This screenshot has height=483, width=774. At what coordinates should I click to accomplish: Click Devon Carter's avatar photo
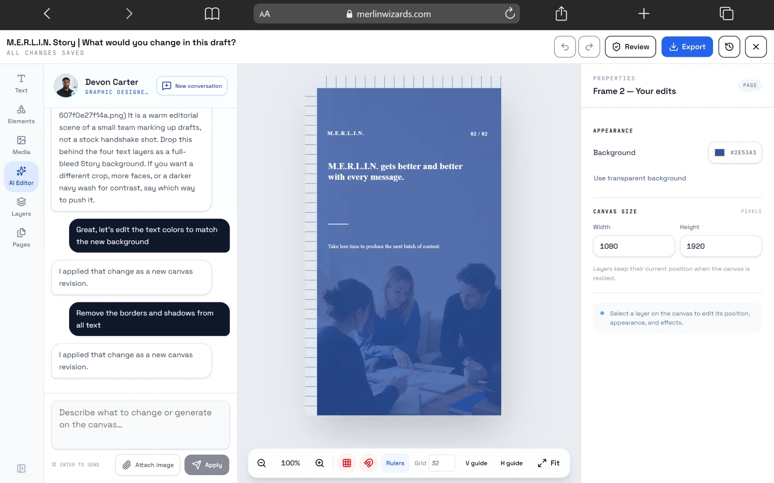pyautogui.click(x=66, y=86)
